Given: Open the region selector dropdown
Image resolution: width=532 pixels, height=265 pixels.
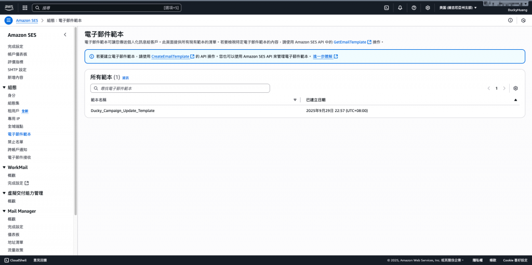Looking at the screenshot, I should [x=458, y=7].
